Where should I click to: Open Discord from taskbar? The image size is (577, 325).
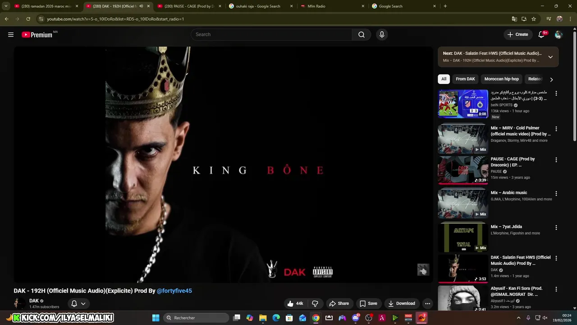[x=356, y=318]
